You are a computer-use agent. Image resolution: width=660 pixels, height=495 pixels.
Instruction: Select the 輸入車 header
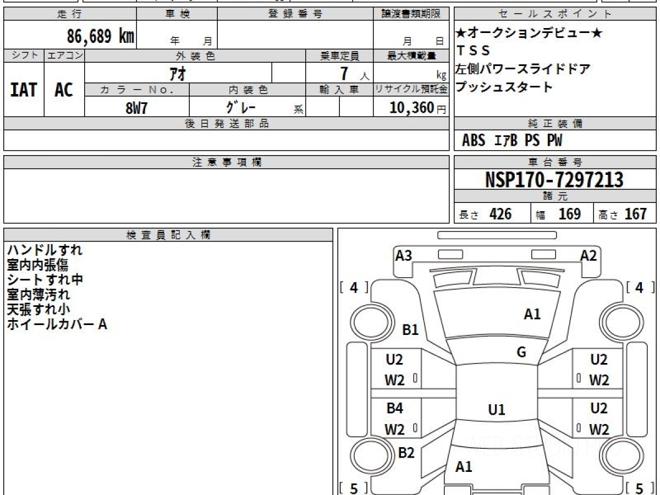tap(339, 90)
